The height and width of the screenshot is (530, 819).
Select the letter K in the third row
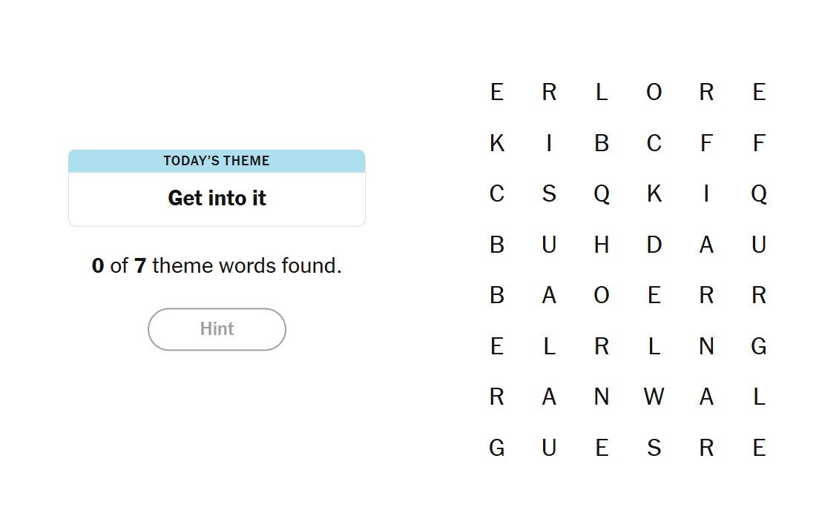[654, 194]
